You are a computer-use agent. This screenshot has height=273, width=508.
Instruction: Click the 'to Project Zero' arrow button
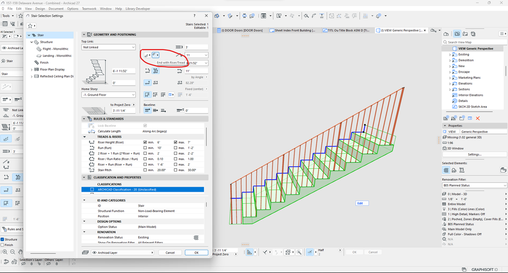tap(134, 105)
